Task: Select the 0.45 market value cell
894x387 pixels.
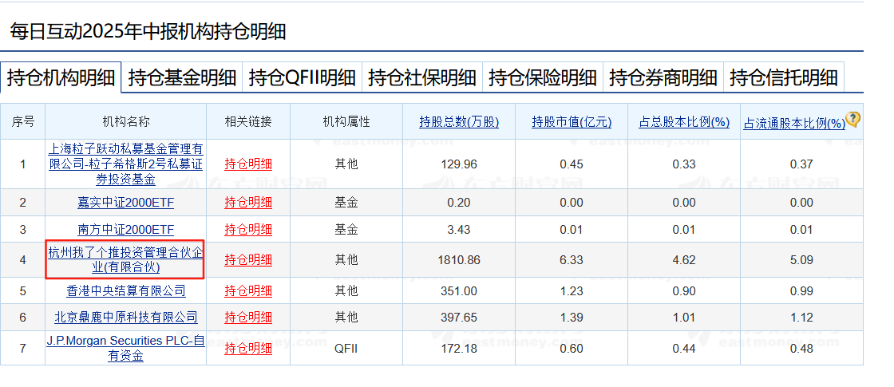Action: 572,164
